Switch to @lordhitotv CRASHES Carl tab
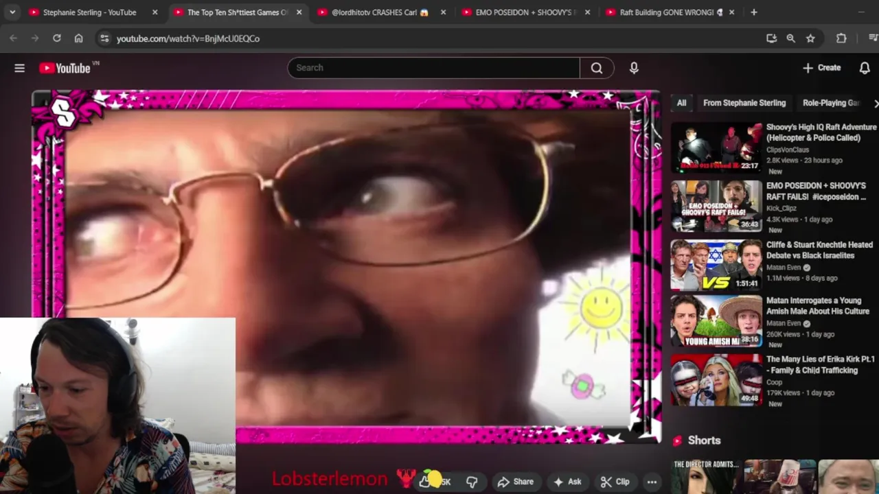Screen dimensions: 879x494 tap(383, 12)
